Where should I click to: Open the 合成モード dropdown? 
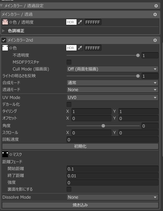(x=112, y=83)
